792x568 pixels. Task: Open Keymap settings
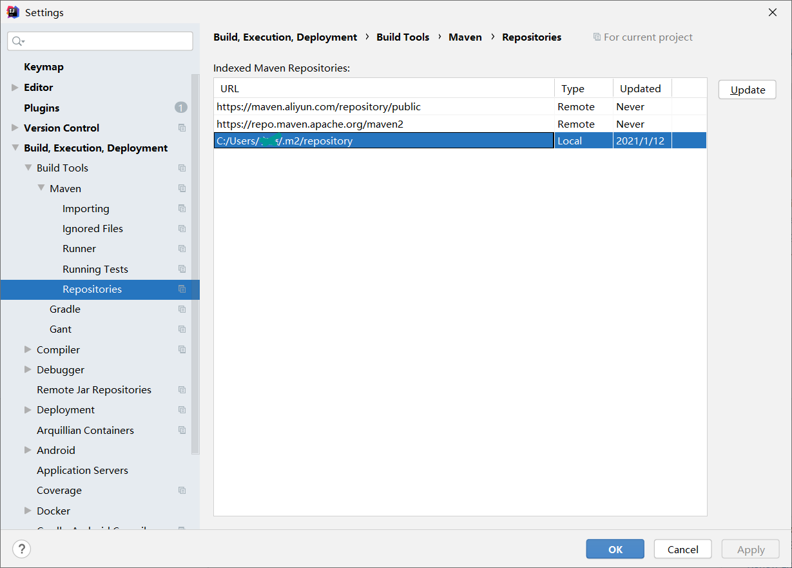pyautogui.click(x=44, y=67)
